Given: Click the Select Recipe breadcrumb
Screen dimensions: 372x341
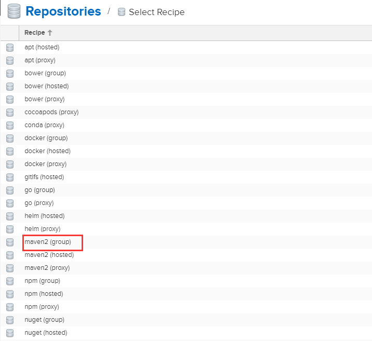Looking at the screenshot, I should click(x=156, y=12).
